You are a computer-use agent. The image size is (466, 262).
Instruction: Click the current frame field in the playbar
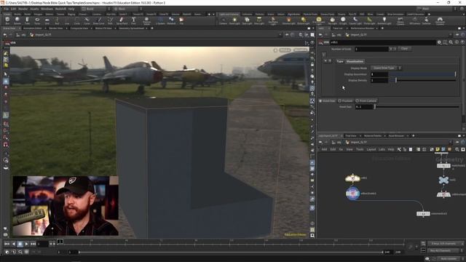coord(42,244)
